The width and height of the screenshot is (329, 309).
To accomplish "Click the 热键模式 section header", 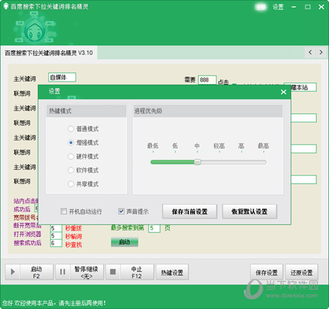I will click(x=86, y=111).
